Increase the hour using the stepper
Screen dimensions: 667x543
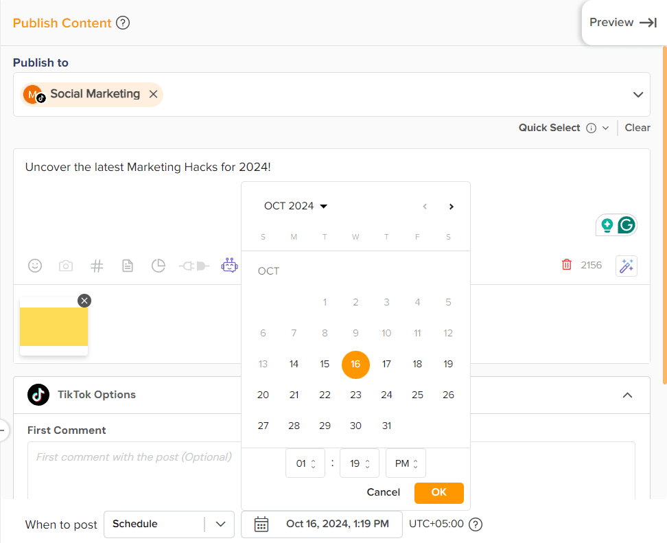tap(315, 459)
